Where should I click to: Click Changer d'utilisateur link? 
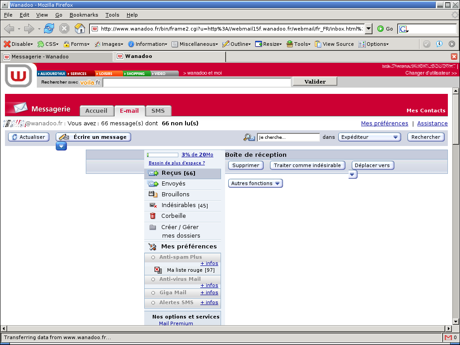pyautogui.click(x=431, y=73)
